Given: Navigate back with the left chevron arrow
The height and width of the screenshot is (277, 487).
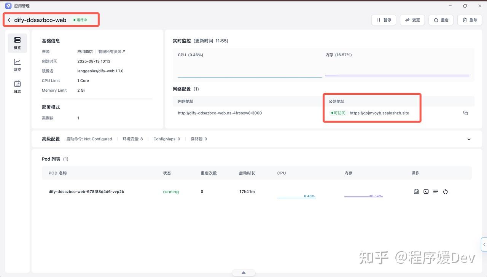Looking at the screenshot, I should tap(9, 20).
